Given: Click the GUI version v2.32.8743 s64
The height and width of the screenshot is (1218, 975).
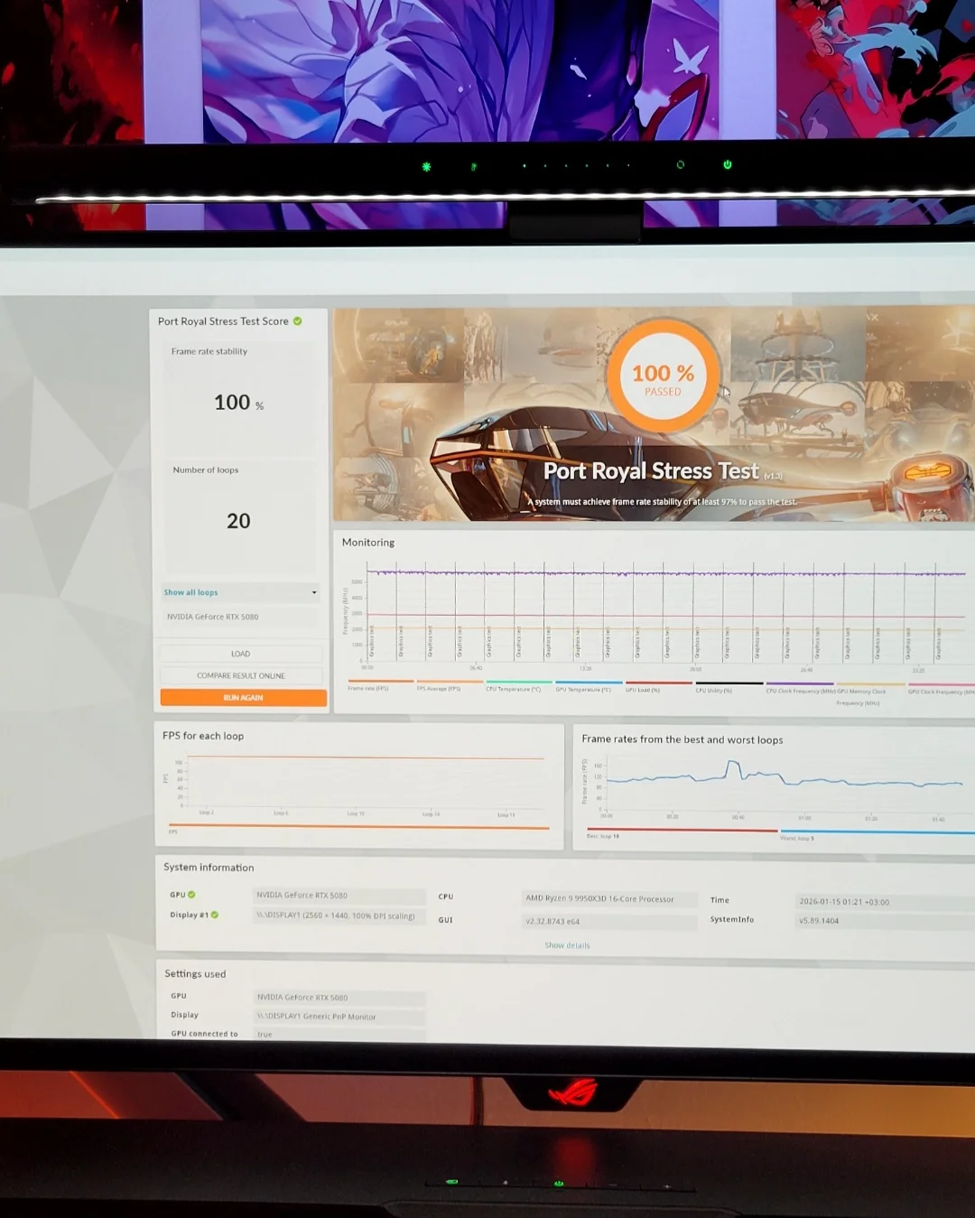Looking at the screenshot, I should [x=610, y=922].
